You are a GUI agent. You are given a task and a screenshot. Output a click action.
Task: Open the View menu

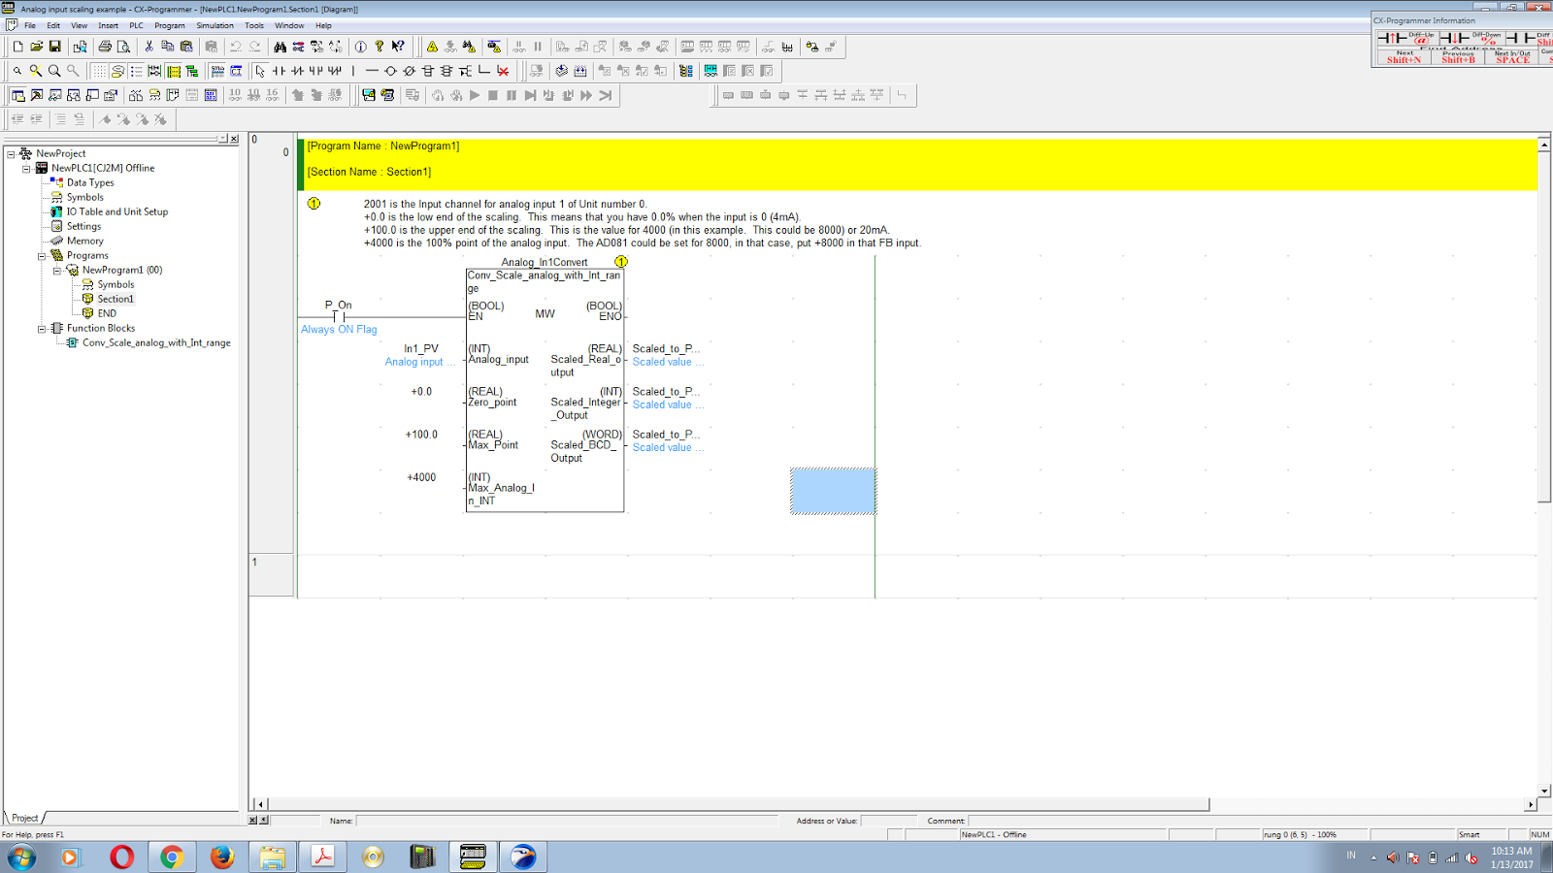(79, 25)
